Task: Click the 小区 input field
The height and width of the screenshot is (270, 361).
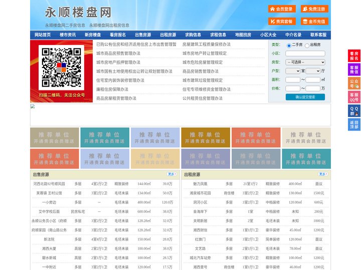Action: coord(305,53)
